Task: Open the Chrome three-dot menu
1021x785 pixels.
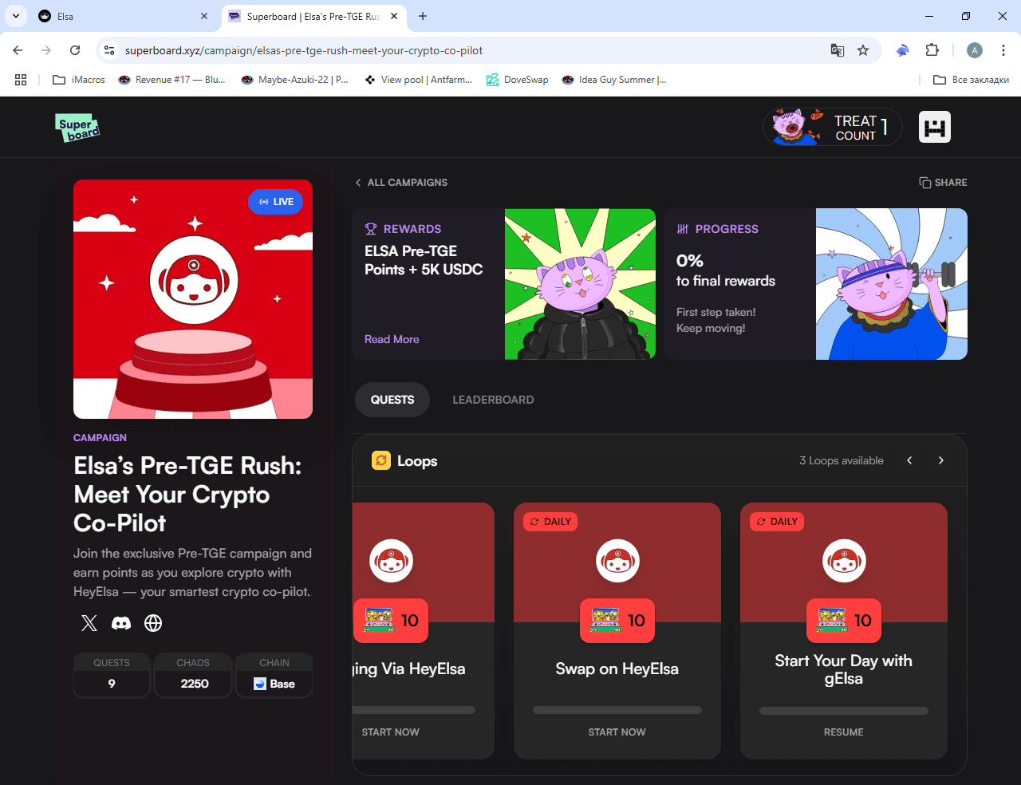Action: [x=1003, y=50]
